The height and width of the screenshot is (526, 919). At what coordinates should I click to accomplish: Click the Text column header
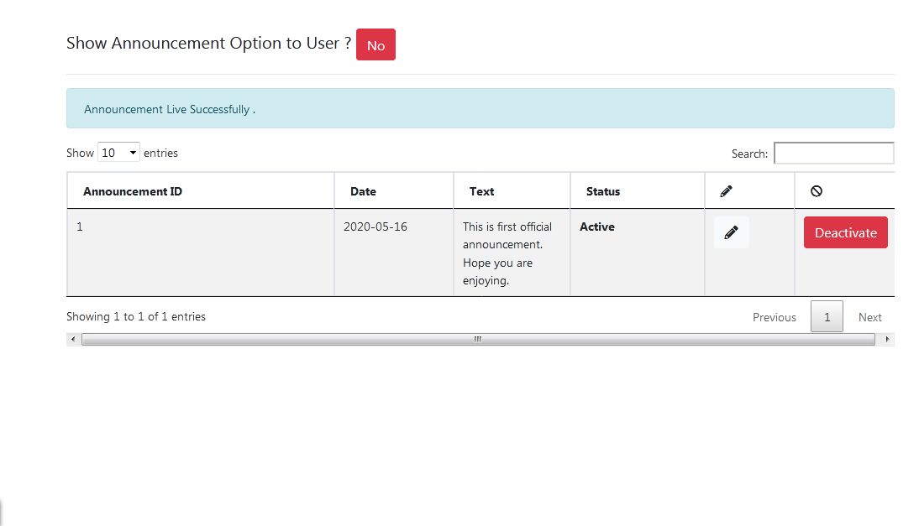pos(481,190)
